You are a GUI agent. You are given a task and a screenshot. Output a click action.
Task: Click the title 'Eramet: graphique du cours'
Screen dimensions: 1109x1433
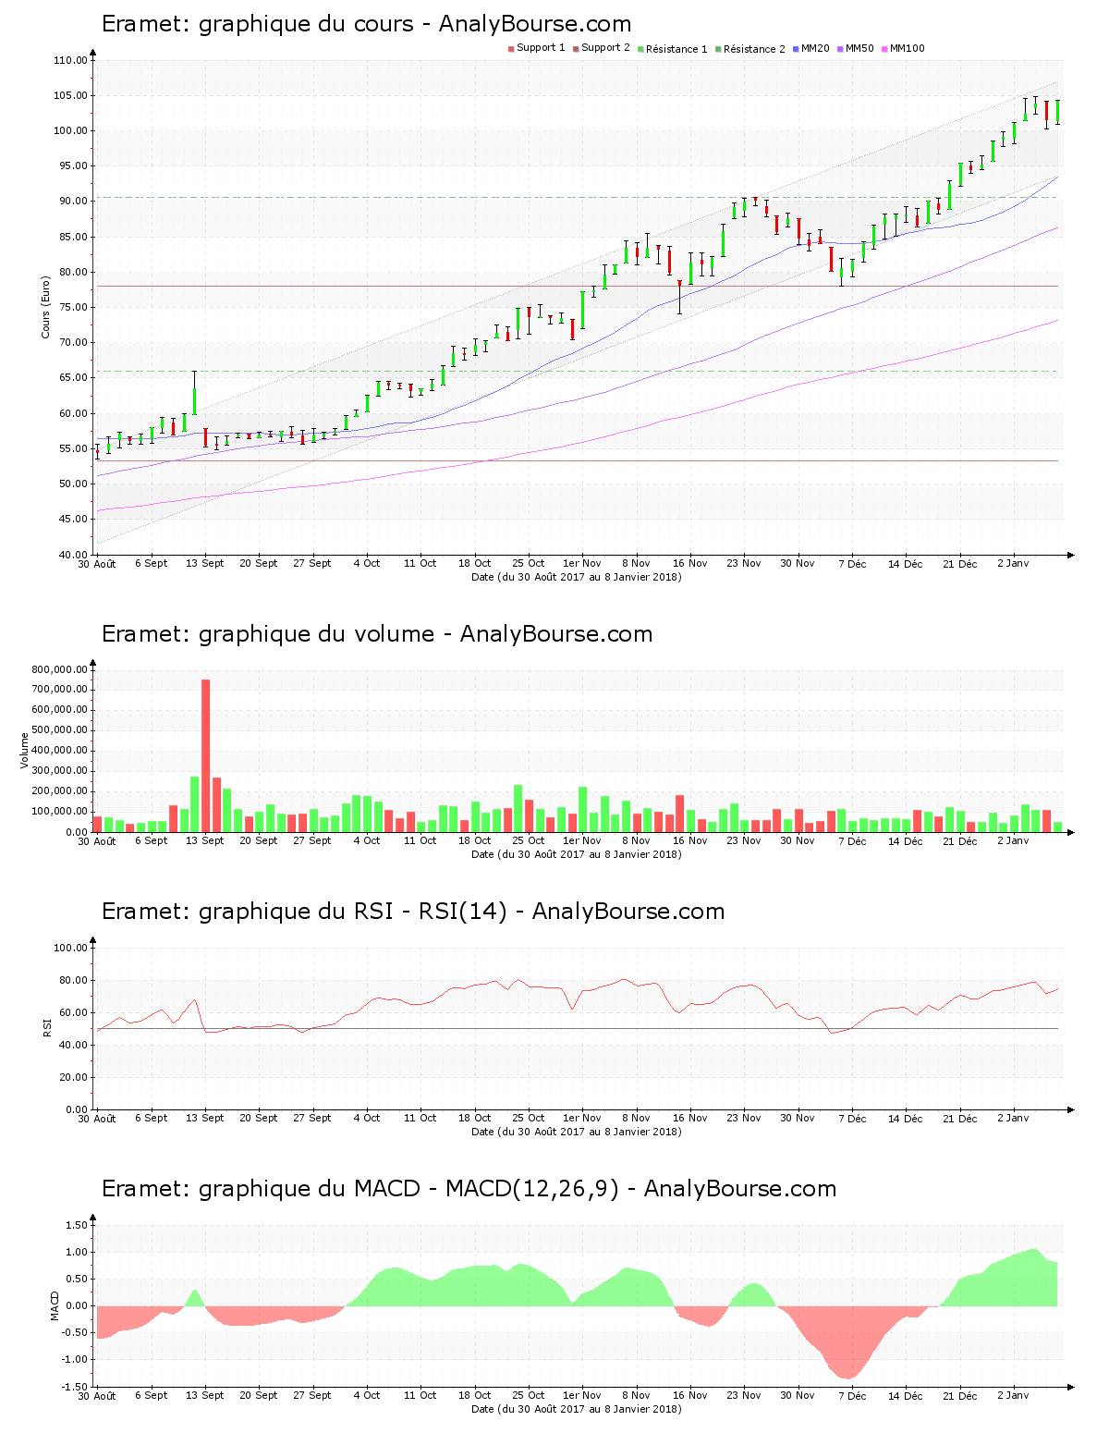367,24
